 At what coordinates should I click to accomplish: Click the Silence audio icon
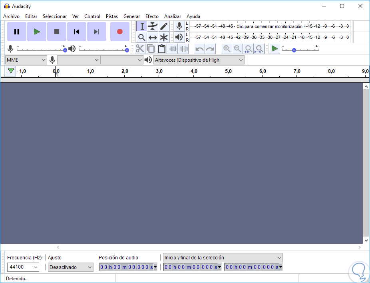pos(183,49)
